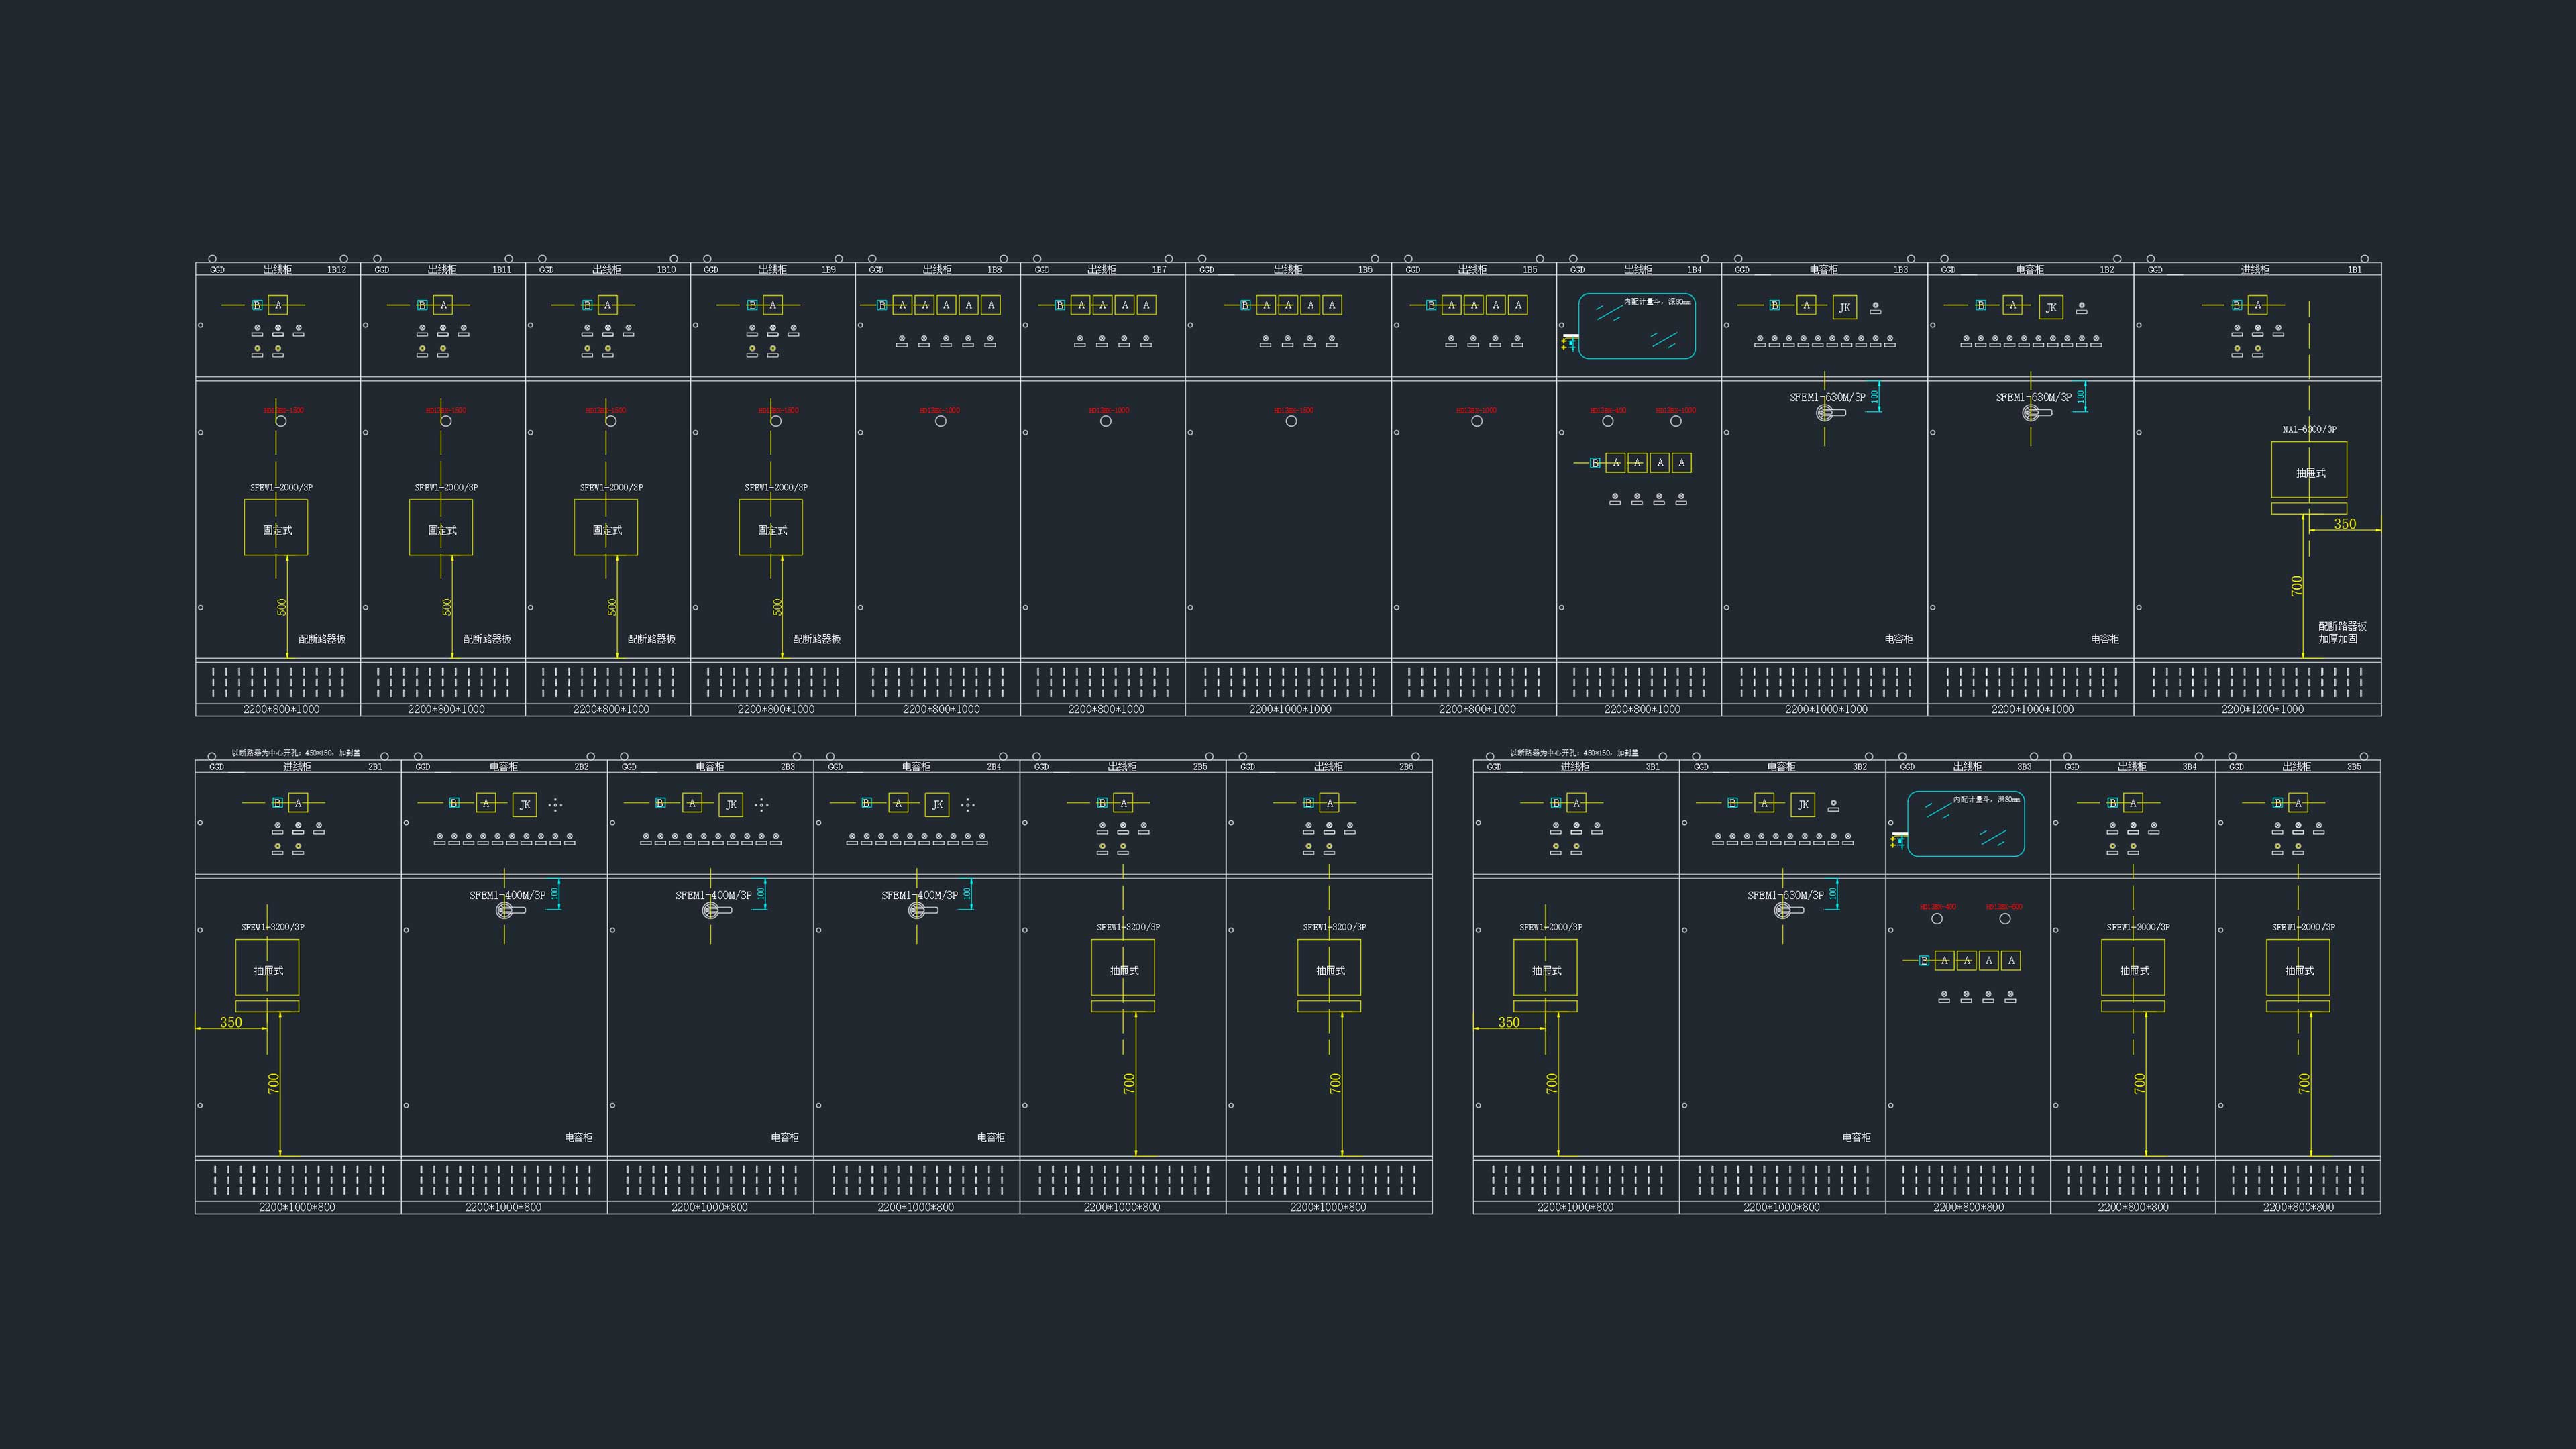
Task: Select the cabinet label 1B1
Action: point(2354,270)
